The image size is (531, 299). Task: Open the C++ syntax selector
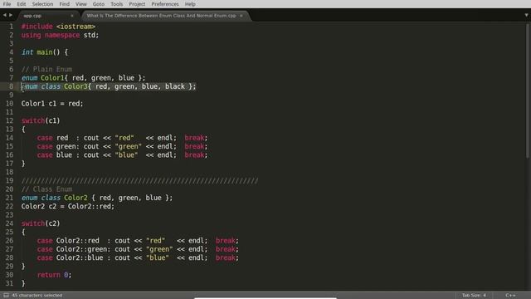coord(510,296)
